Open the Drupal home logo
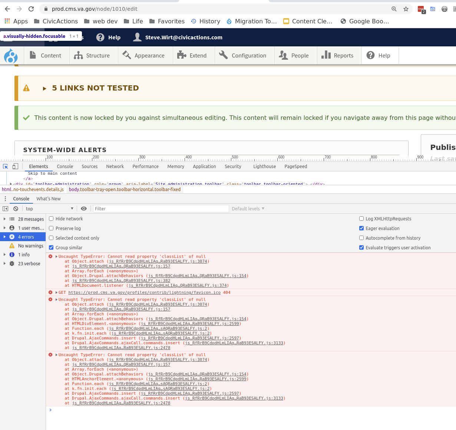456x430 pixels. pyautogui.click(x=11, y=56)
